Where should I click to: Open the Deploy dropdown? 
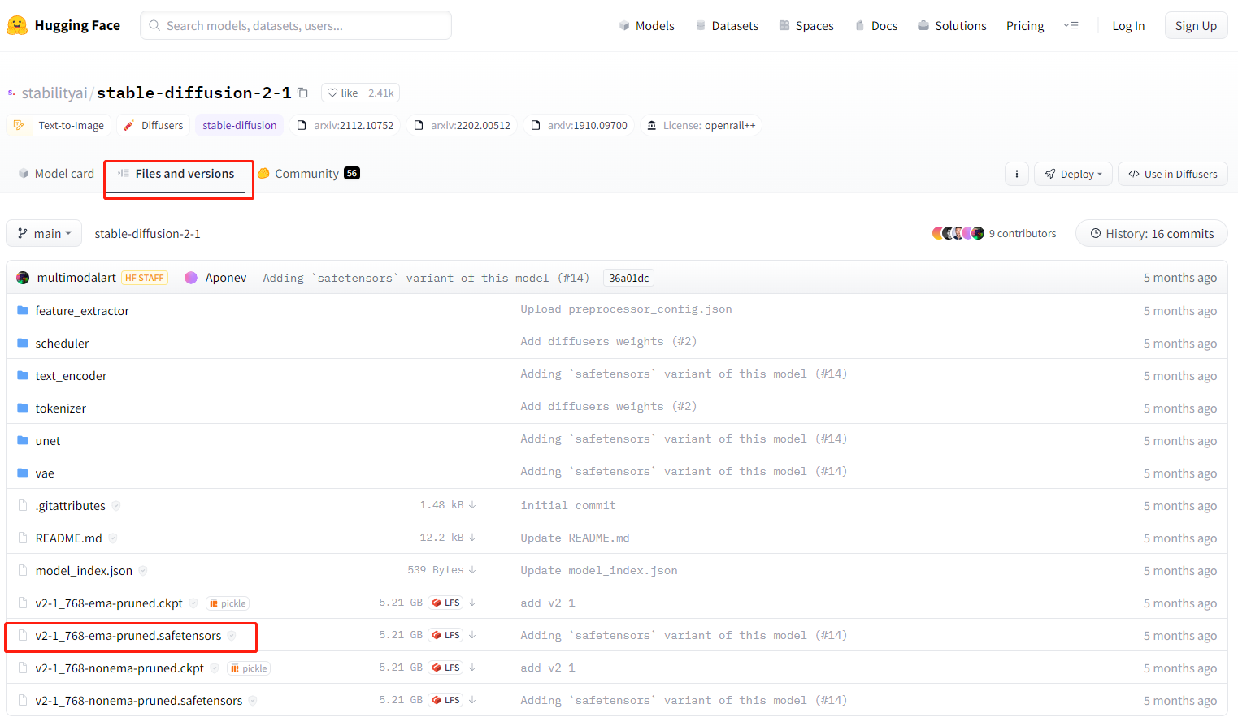tap(1073, 174)
